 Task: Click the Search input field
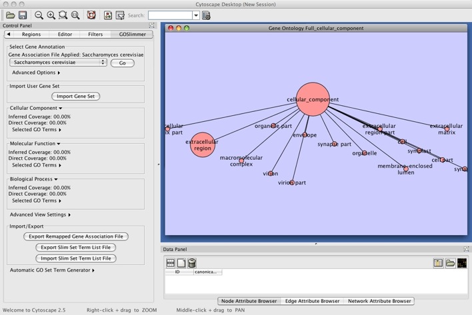[x=170, y=15]
